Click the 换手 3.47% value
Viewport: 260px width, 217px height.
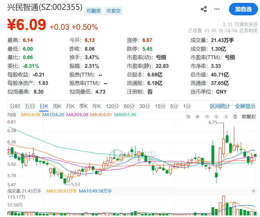tap(92, 57)
